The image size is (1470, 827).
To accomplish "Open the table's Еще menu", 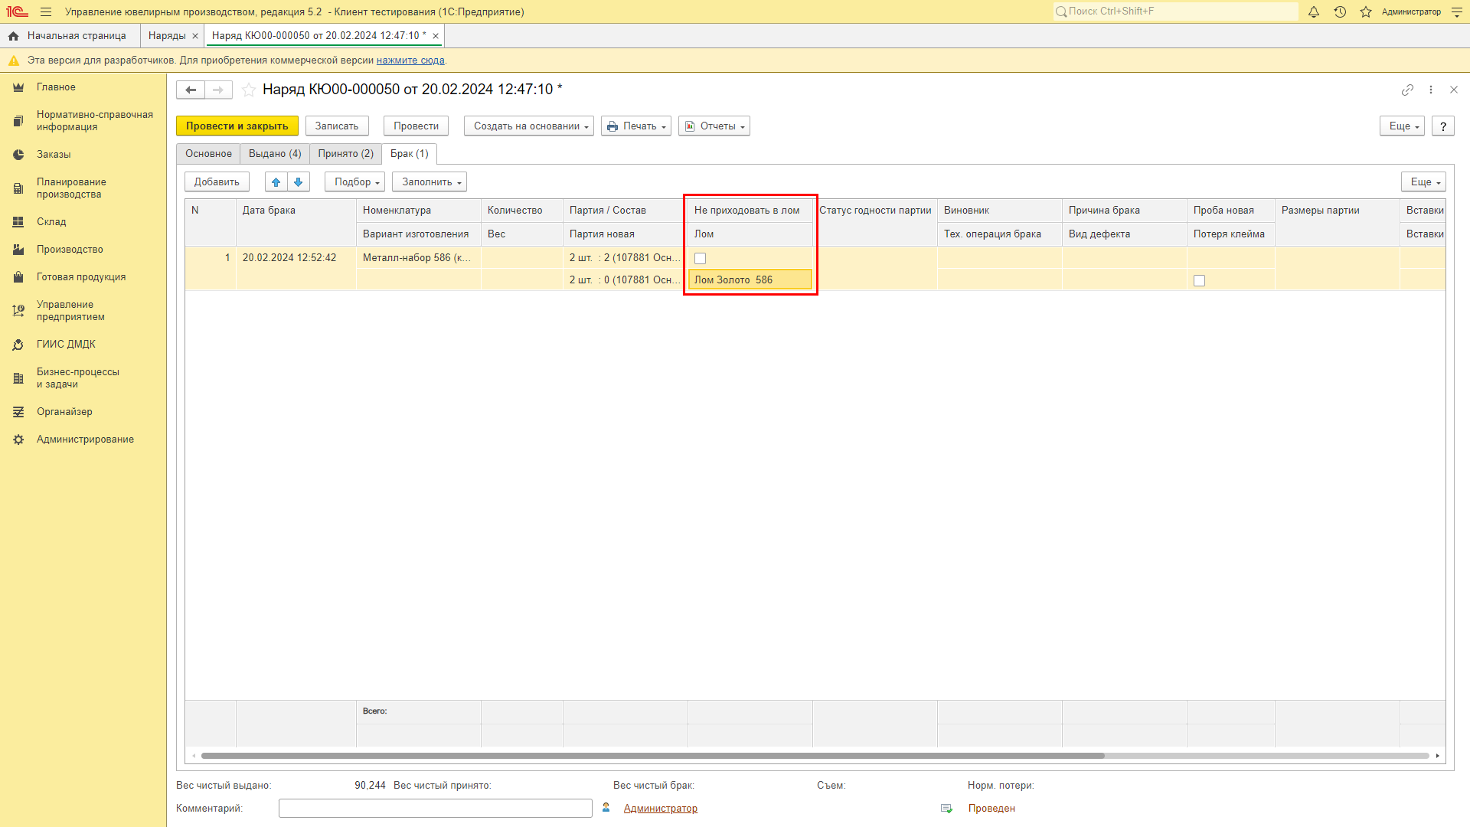I will point(1423,182).
